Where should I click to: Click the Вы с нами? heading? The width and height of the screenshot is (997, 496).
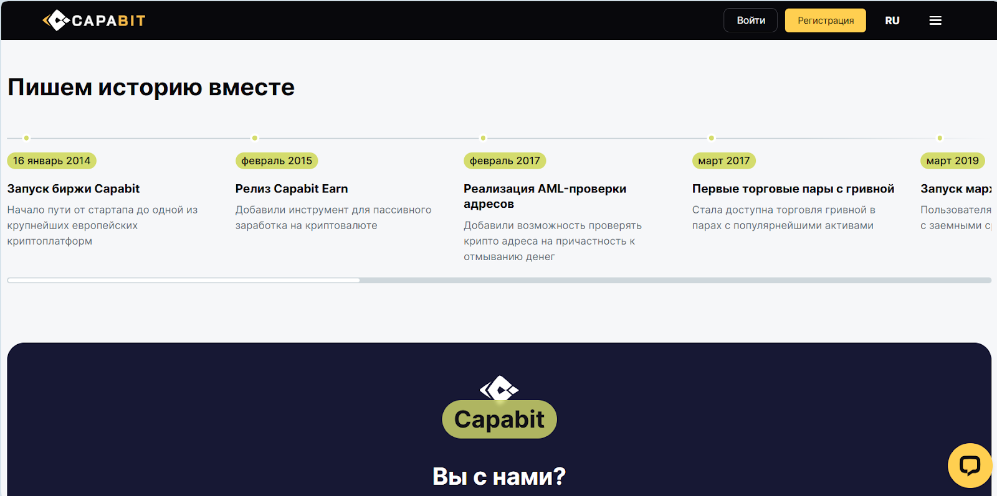pos(499,477)
